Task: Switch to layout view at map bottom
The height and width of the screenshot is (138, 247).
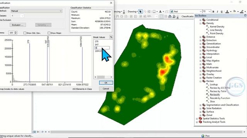Action: [x=38, y=132]
